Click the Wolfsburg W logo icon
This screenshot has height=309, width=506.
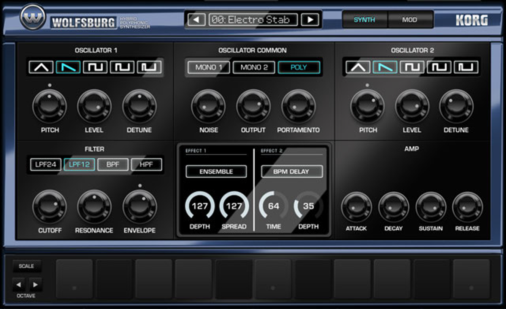click(x=33, y=17)
